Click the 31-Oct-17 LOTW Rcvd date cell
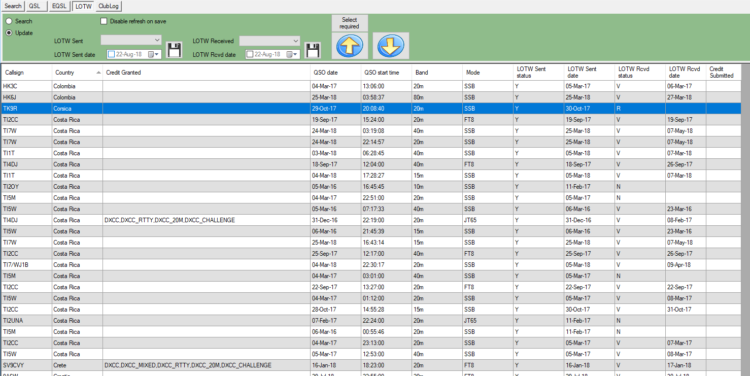This screenshot has width=750, height=376. coord(686,310)
